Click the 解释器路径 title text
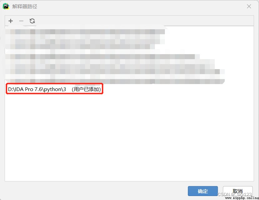Image resolution: width=259 pixels, height=200 pixels. click(x=25, y=7)
